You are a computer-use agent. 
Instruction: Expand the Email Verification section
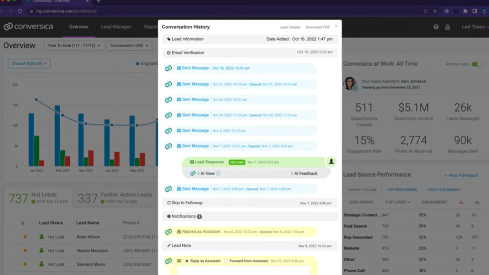[250, 52]
